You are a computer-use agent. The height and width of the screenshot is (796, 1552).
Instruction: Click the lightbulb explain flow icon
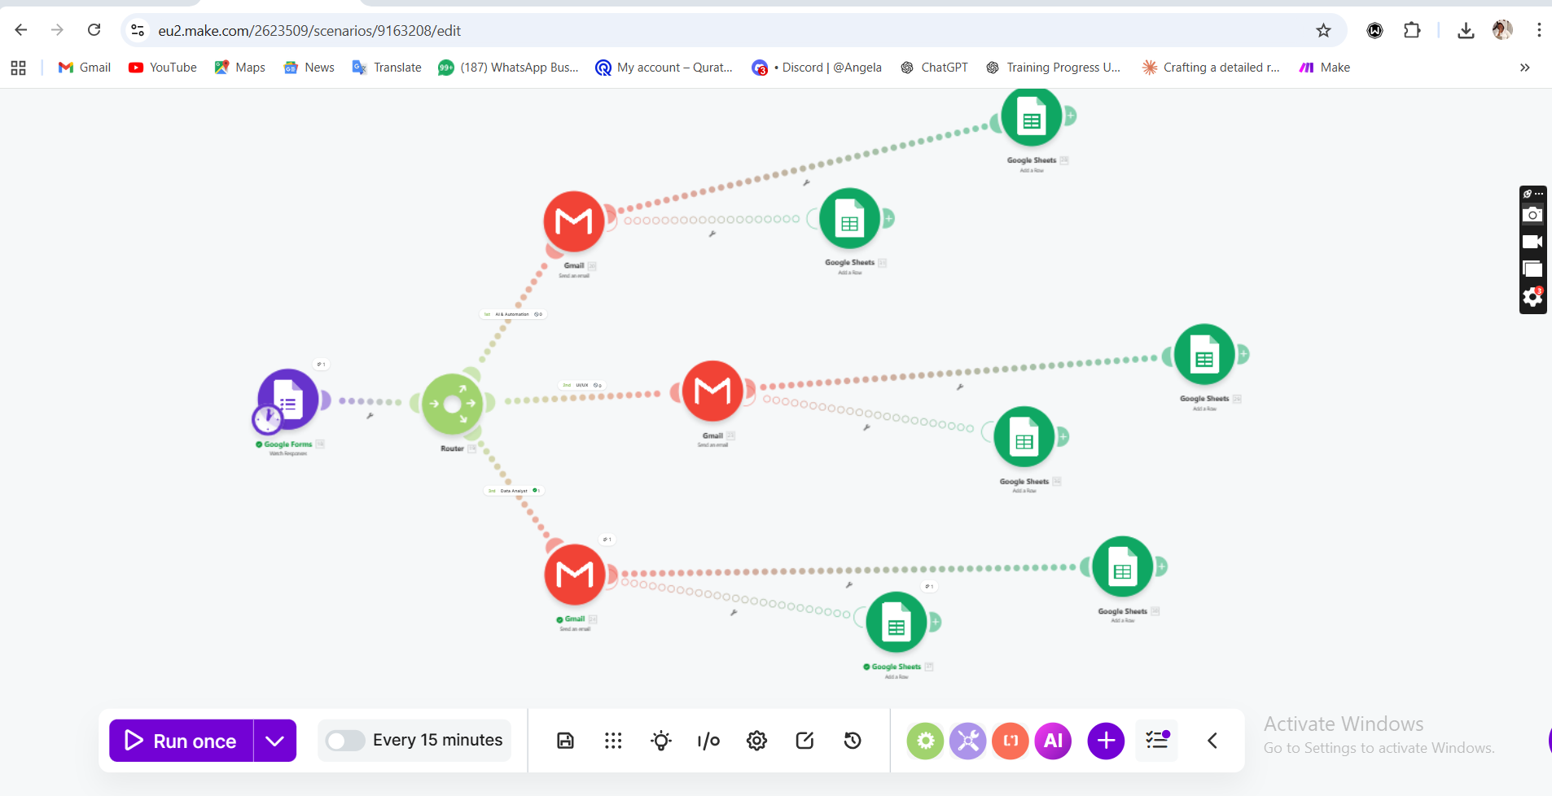[x=661, y=741]
